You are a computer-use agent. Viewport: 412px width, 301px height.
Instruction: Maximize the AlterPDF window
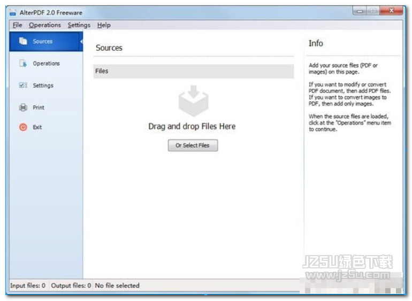point(373,11)
